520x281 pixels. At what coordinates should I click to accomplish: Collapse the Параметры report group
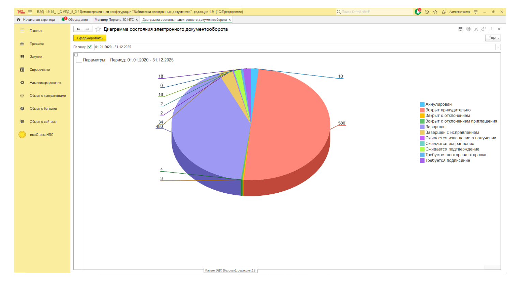[x=76, y=55]
